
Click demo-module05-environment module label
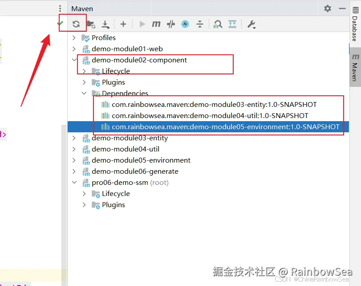141,160
